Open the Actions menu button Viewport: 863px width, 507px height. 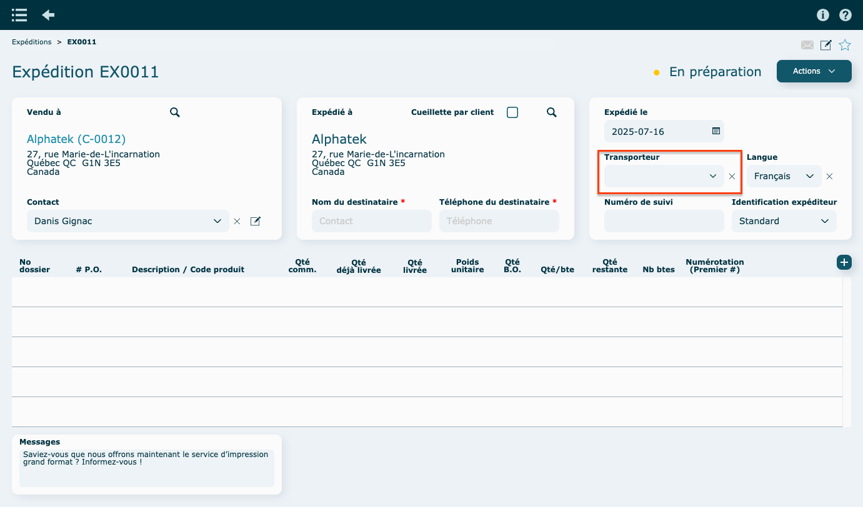[x=814, y=71]
